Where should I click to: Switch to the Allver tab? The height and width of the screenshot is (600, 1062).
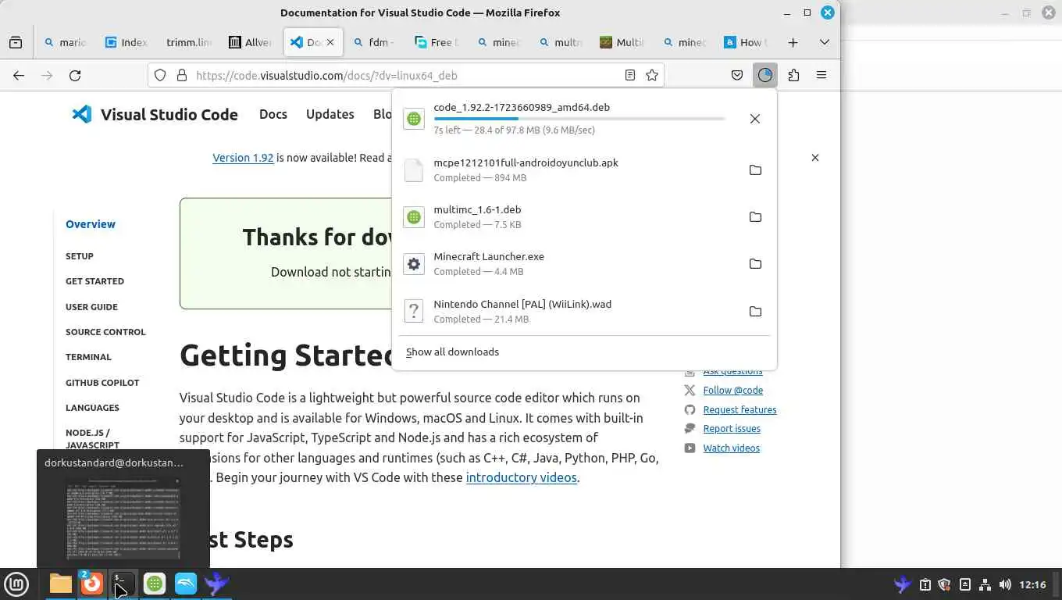coord(250,42)
